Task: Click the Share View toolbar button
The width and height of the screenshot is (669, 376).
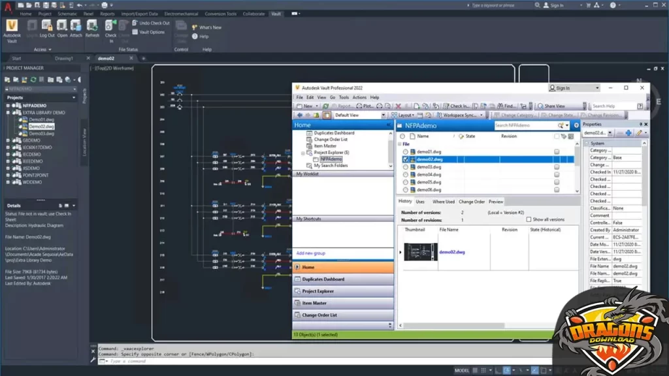Action: [551, 106]
